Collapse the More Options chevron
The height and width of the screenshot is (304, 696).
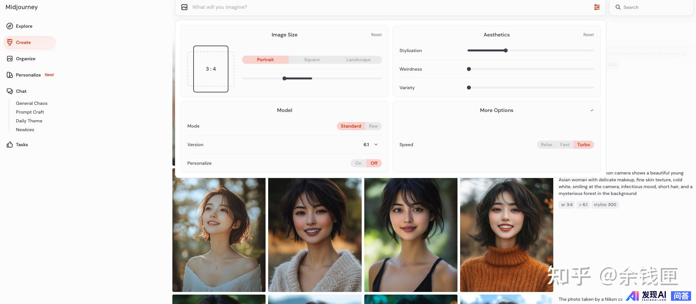point(592,110)
